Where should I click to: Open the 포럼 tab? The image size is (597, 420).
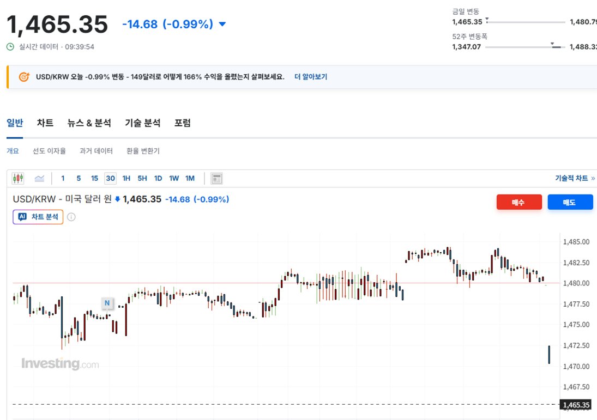(x=183, y=123)
